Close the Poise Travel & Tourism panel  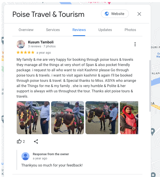(139, 14)
